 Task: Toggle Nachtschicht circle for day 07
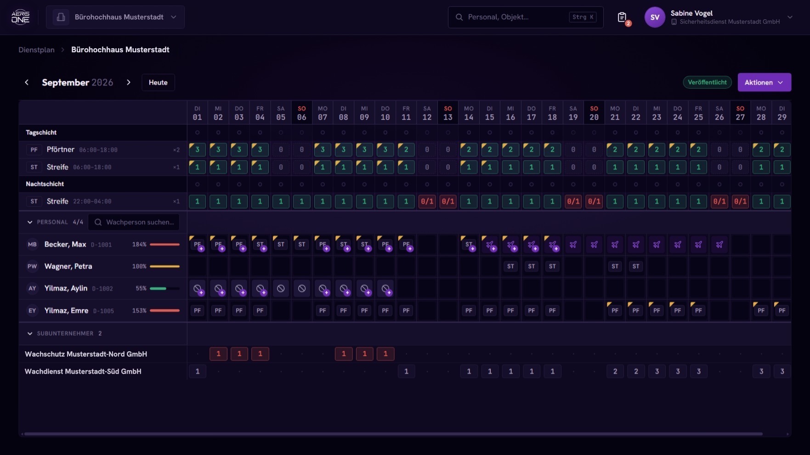(323, 184)
